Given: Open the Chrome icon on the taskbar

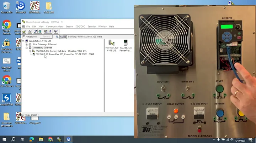Looking at the screenshot, I should tap(50, 139).
